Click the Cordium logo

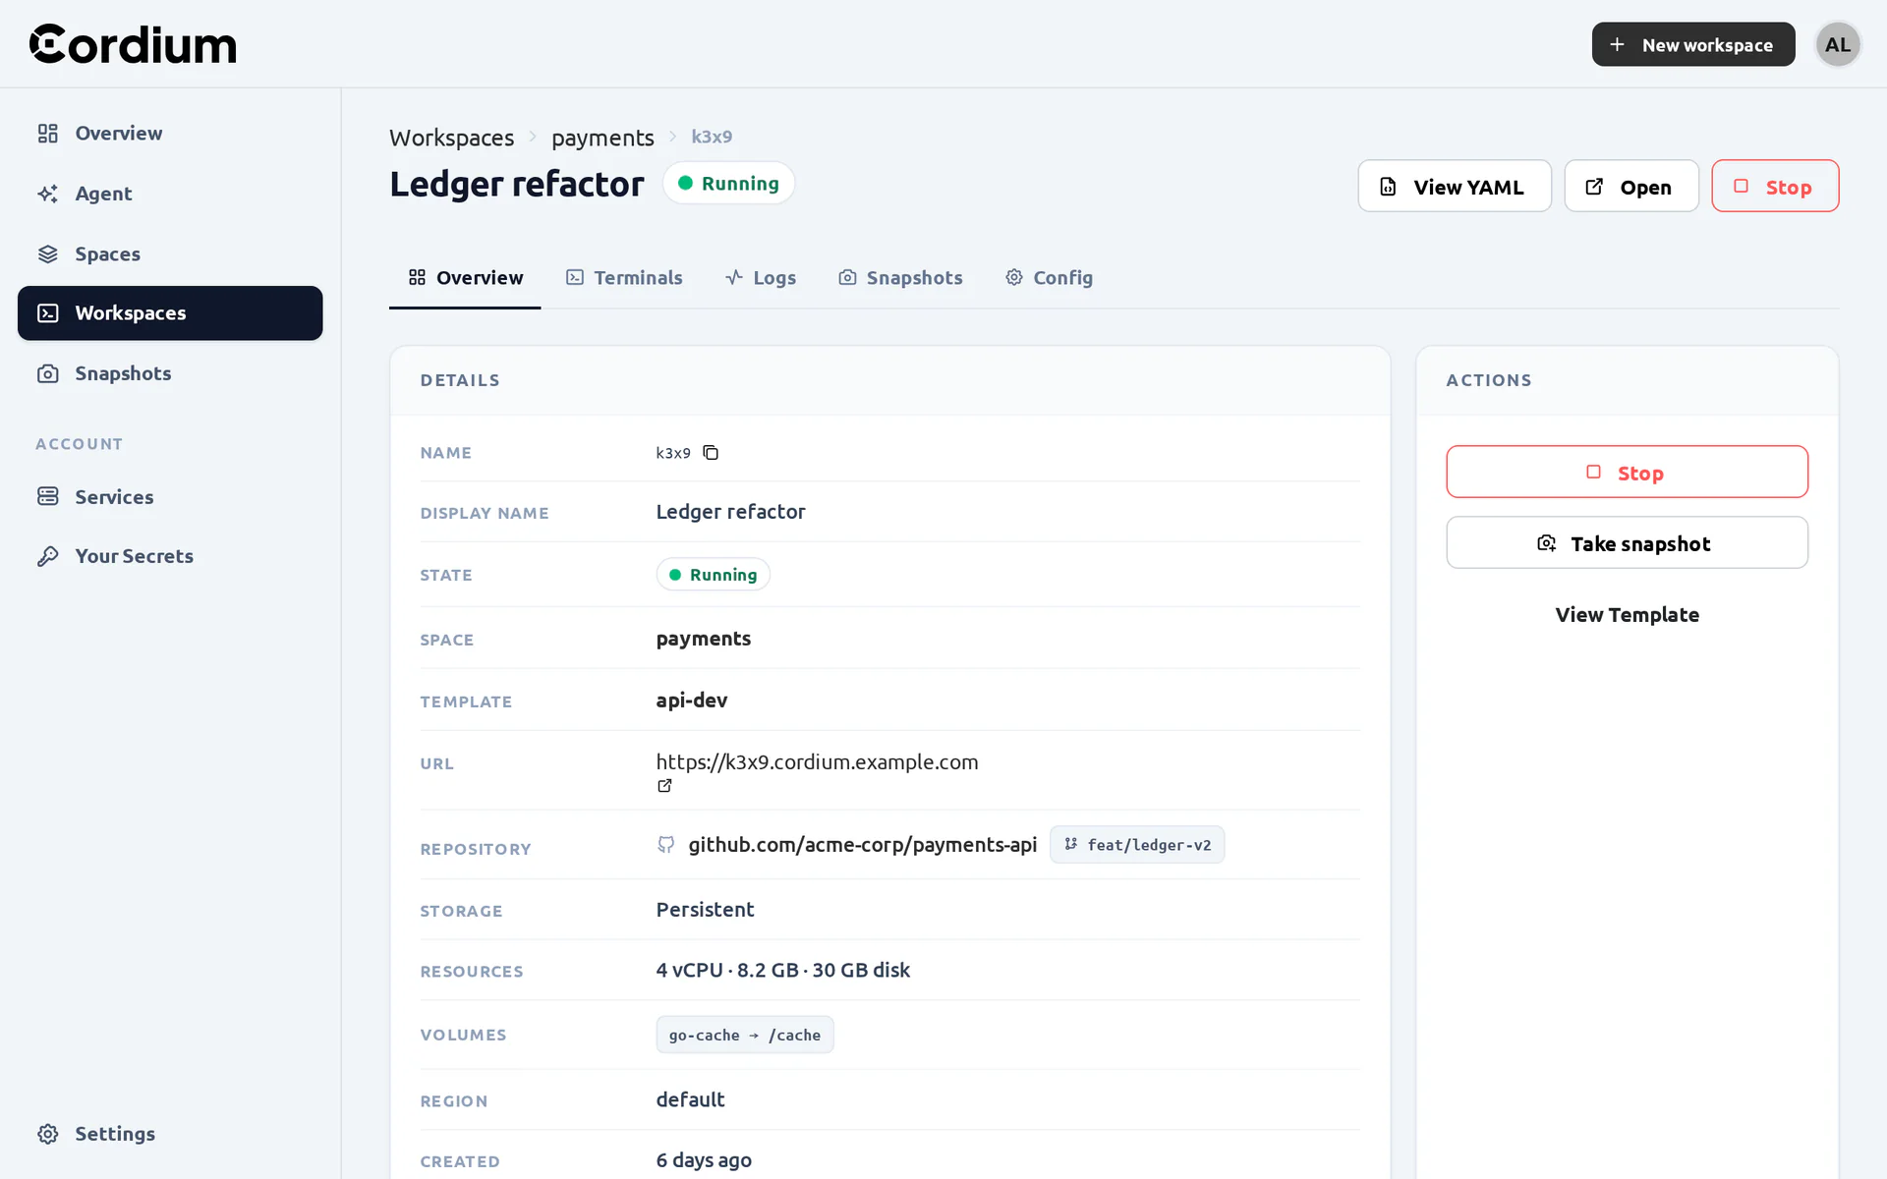coord(133,44)
